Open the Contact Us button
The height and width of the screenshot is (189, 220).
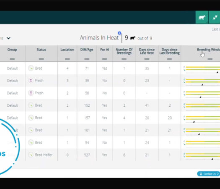pos(208,174)
